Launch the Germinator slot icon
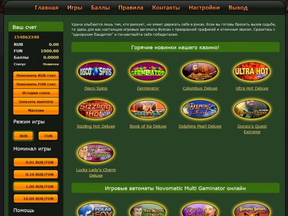Viewport: 288px width, 216px height. pyautogui.click(x=148, y=71)
